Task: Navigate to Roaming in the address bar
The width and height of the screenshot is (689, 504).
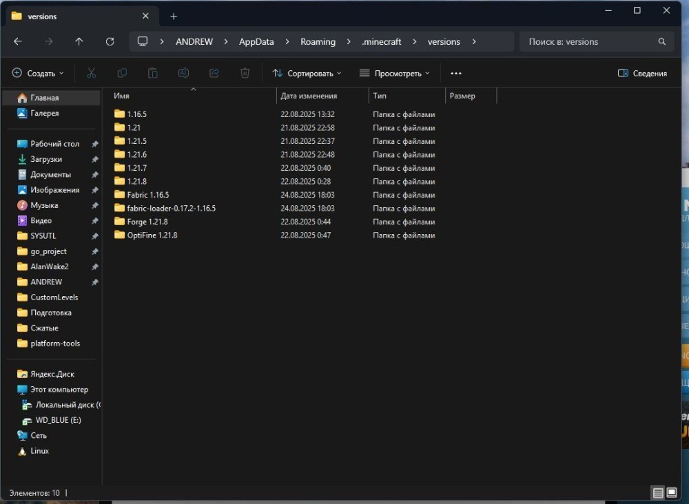Action: [318, 42]
